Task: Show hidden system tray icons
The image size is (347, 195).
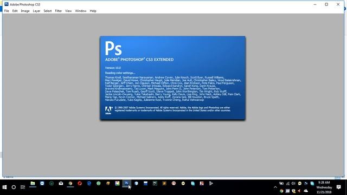Action: coord(275,187)
